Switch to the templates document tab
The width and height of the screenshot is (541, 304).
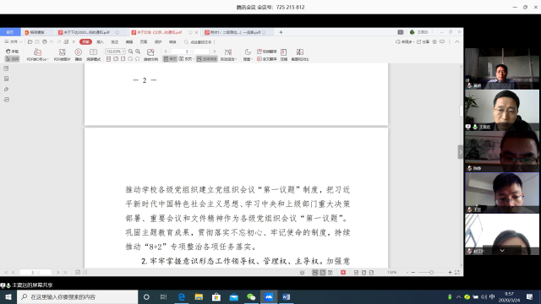(x=37, y=32)
